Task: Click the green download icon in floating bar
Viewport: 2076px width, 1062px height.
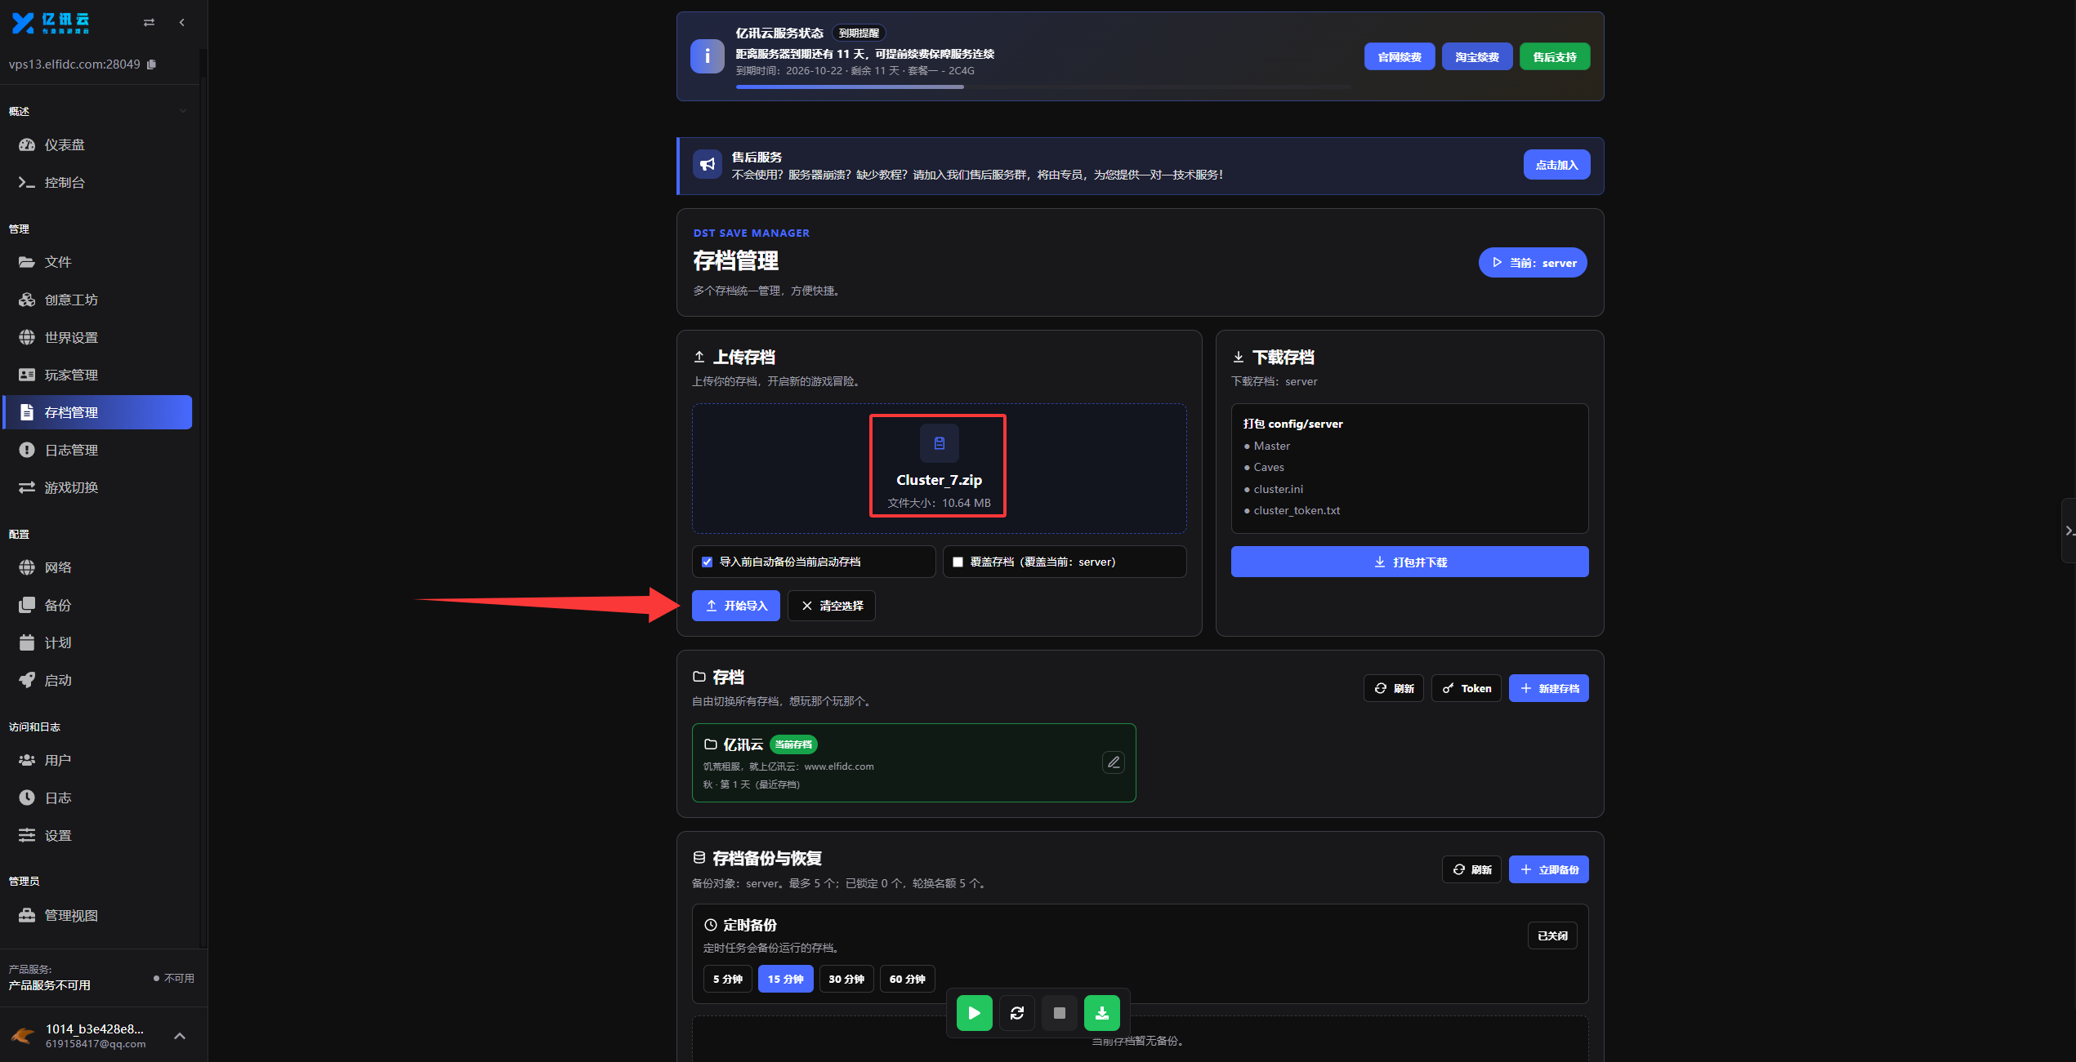Action: pos(1101,1013)
